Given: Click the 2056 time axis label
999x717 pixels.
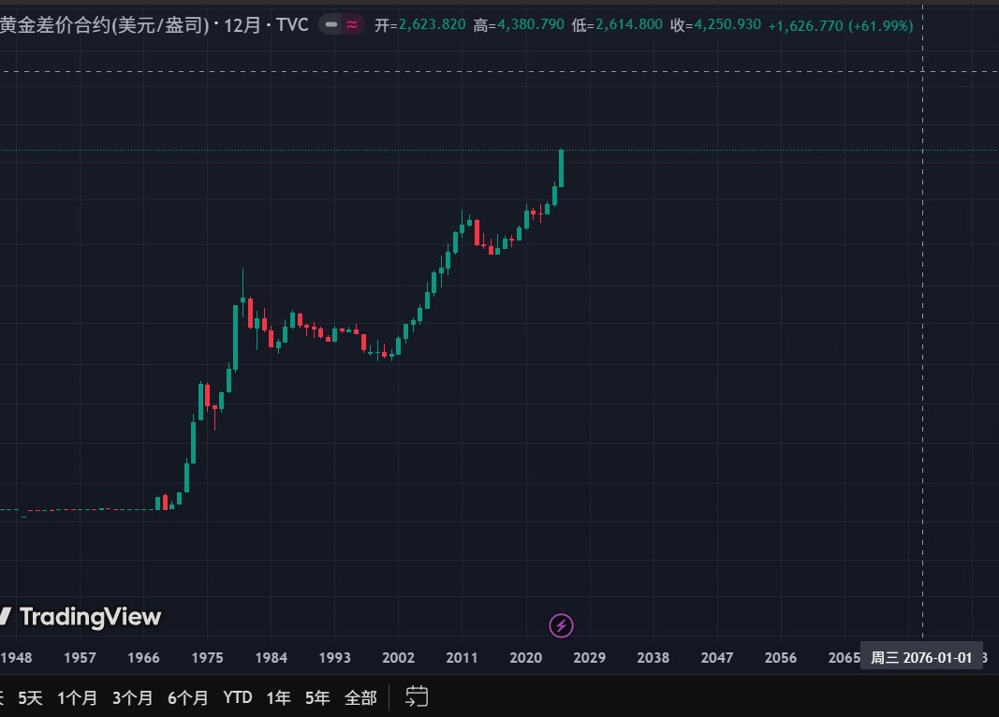Looking at the screenshot, I should 781,658.
